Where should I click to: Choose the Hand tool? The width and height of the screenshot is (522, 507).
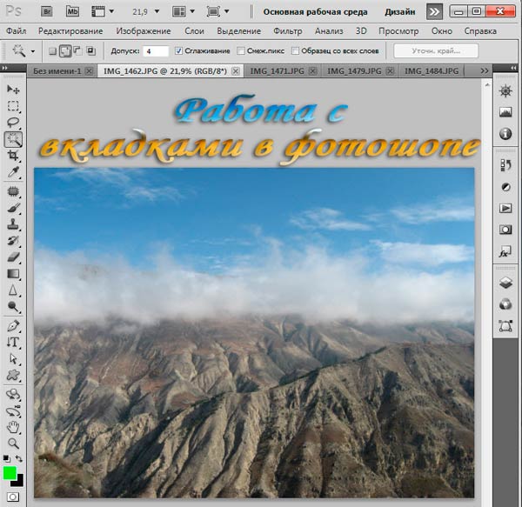(x=13, y=427)
